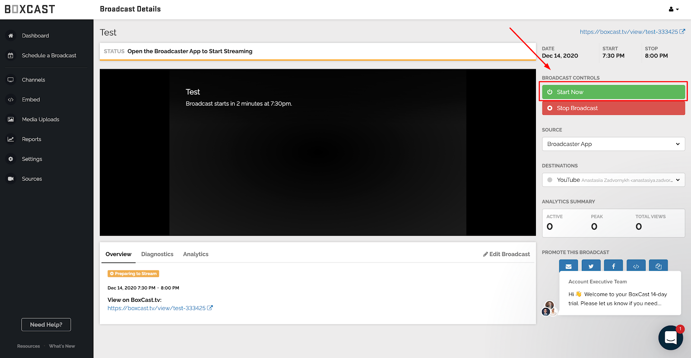
Task: Open the What's New footer link
Action: [x=62, y=346]
